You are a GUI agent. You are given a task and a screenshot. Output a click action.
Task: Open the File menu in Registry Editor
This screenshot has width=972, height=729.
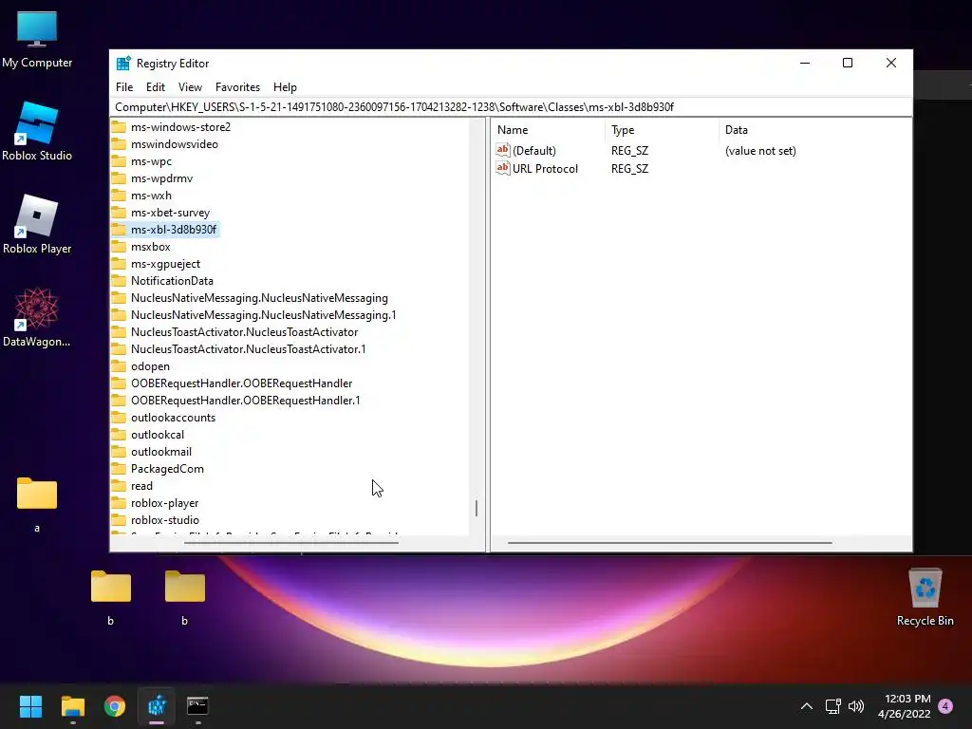tap(124, 87)
